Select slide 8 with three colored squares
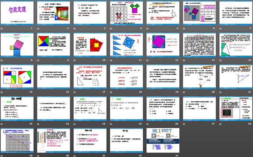The width and height of the screenshot is (253, 157). coord(17,45)
